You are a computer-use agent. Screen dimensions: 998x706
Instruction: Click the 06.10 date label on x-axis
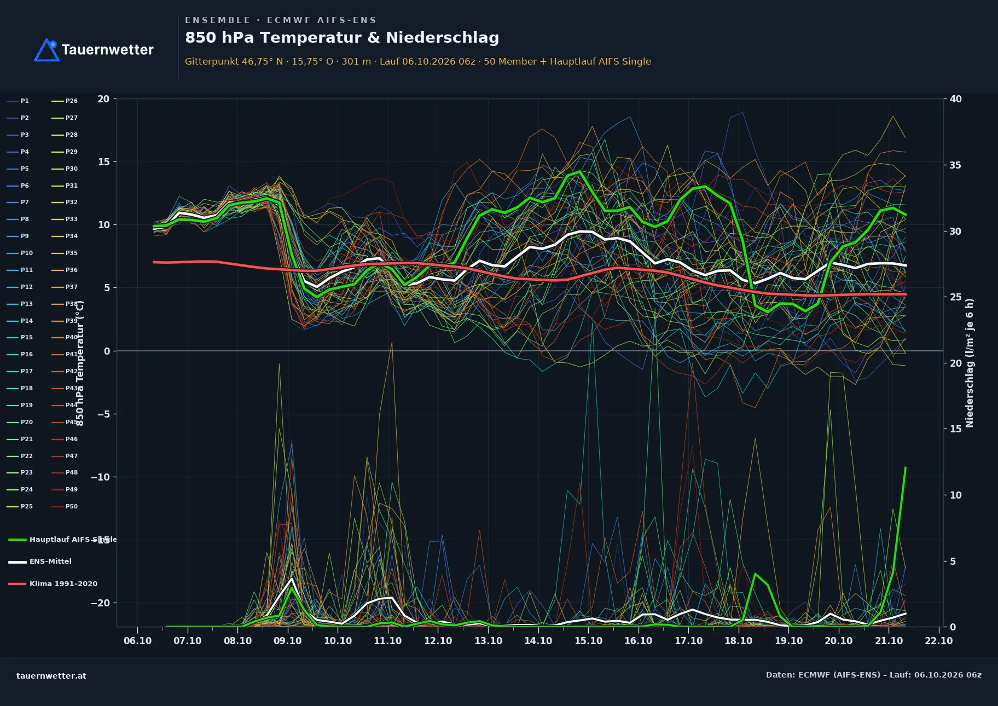[137, 641]
